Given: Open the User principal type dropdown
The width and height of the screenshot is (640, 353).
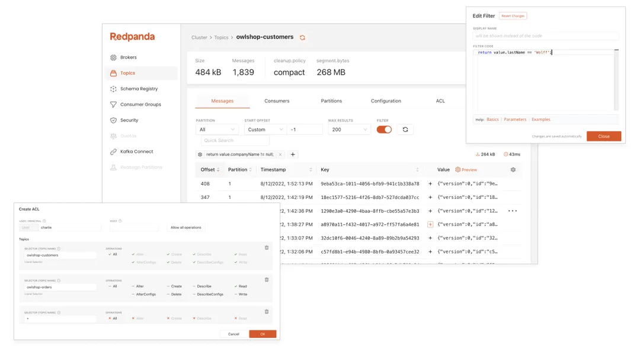Looking at the screenshot, I should click(x=28, y=227).
